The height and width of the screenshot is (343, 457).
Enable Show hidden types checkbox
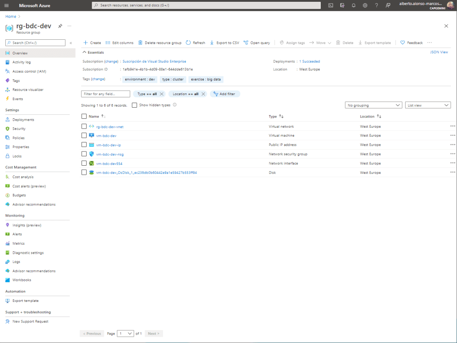(x=134, y=105)
